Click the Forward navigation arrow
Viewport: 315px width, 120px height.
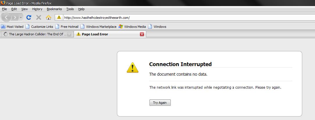point(15,17)
